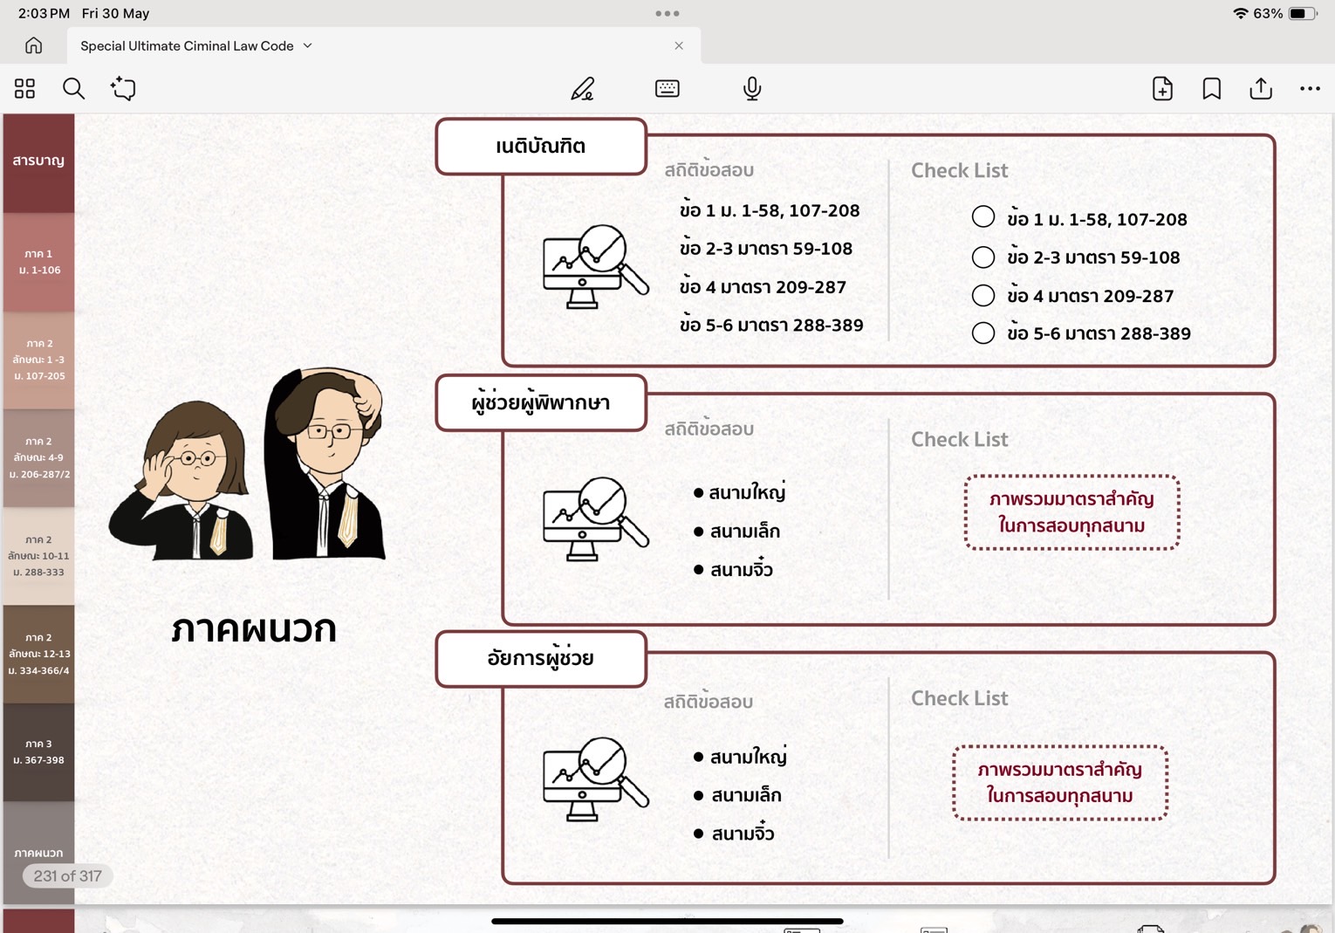Select สนามจิ๋ว under อัยการผู้ช่วย

(743, 834)
